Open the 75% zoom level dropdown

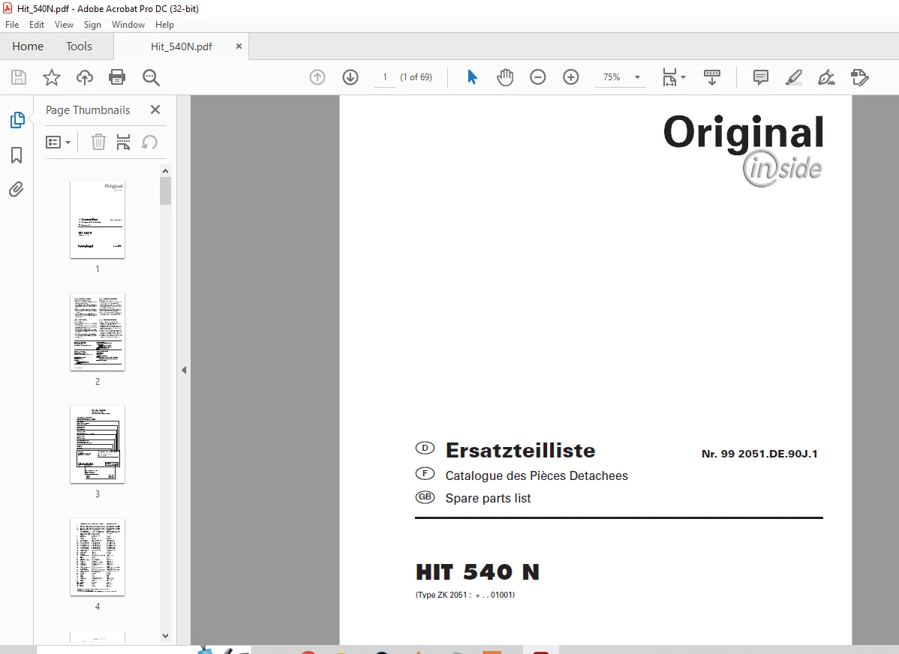[621, 76]
